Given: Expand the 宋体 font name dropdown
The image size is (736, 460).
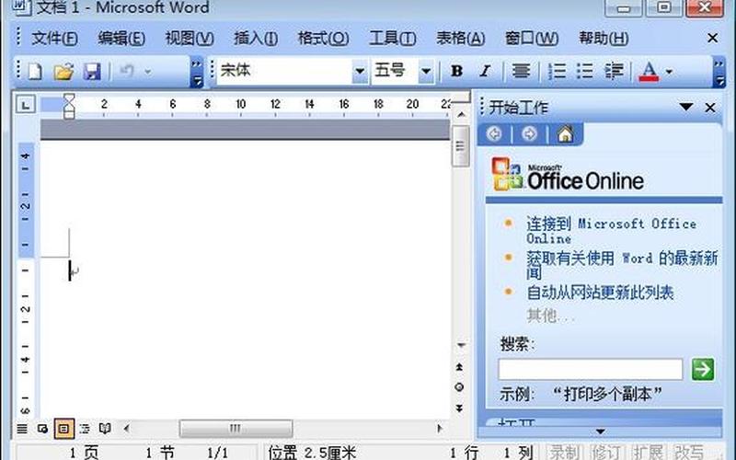Looking at the screenshot, I should click(x=360, y=72).
